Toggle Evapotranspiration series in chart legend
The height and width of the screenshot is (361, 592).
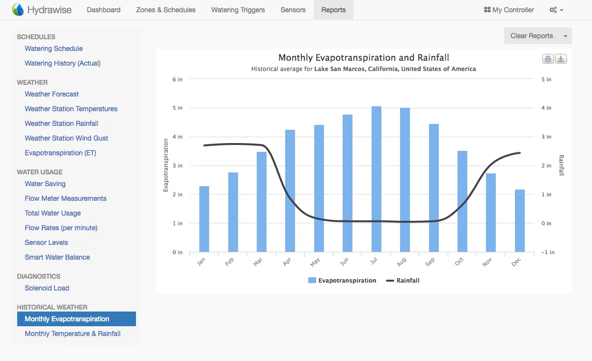pyautogui.click(x=342, y=281)
